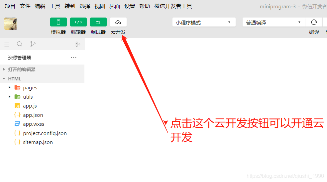Open the 设置 menu
This screenshot has height=182, width=327.
130,6
